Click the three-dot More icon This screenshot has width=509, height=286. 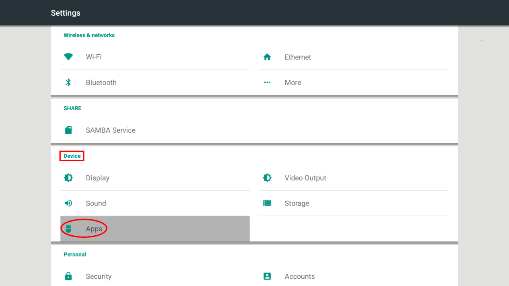point(267,82)
